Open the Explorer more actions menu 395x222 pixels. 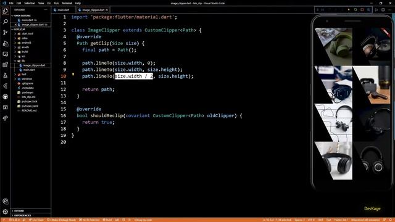pos(46,10)
